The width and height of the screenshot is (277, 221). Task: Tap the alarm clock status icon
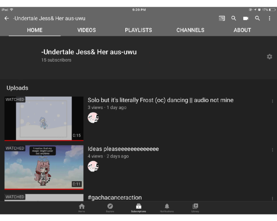tap(259, 10)
